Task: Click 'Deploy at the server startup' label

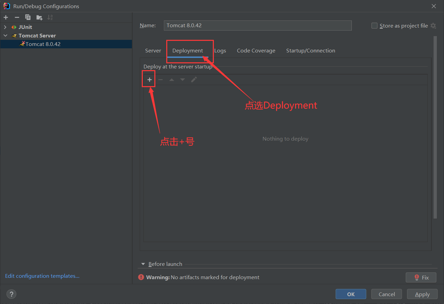Action: click(178, 67)
